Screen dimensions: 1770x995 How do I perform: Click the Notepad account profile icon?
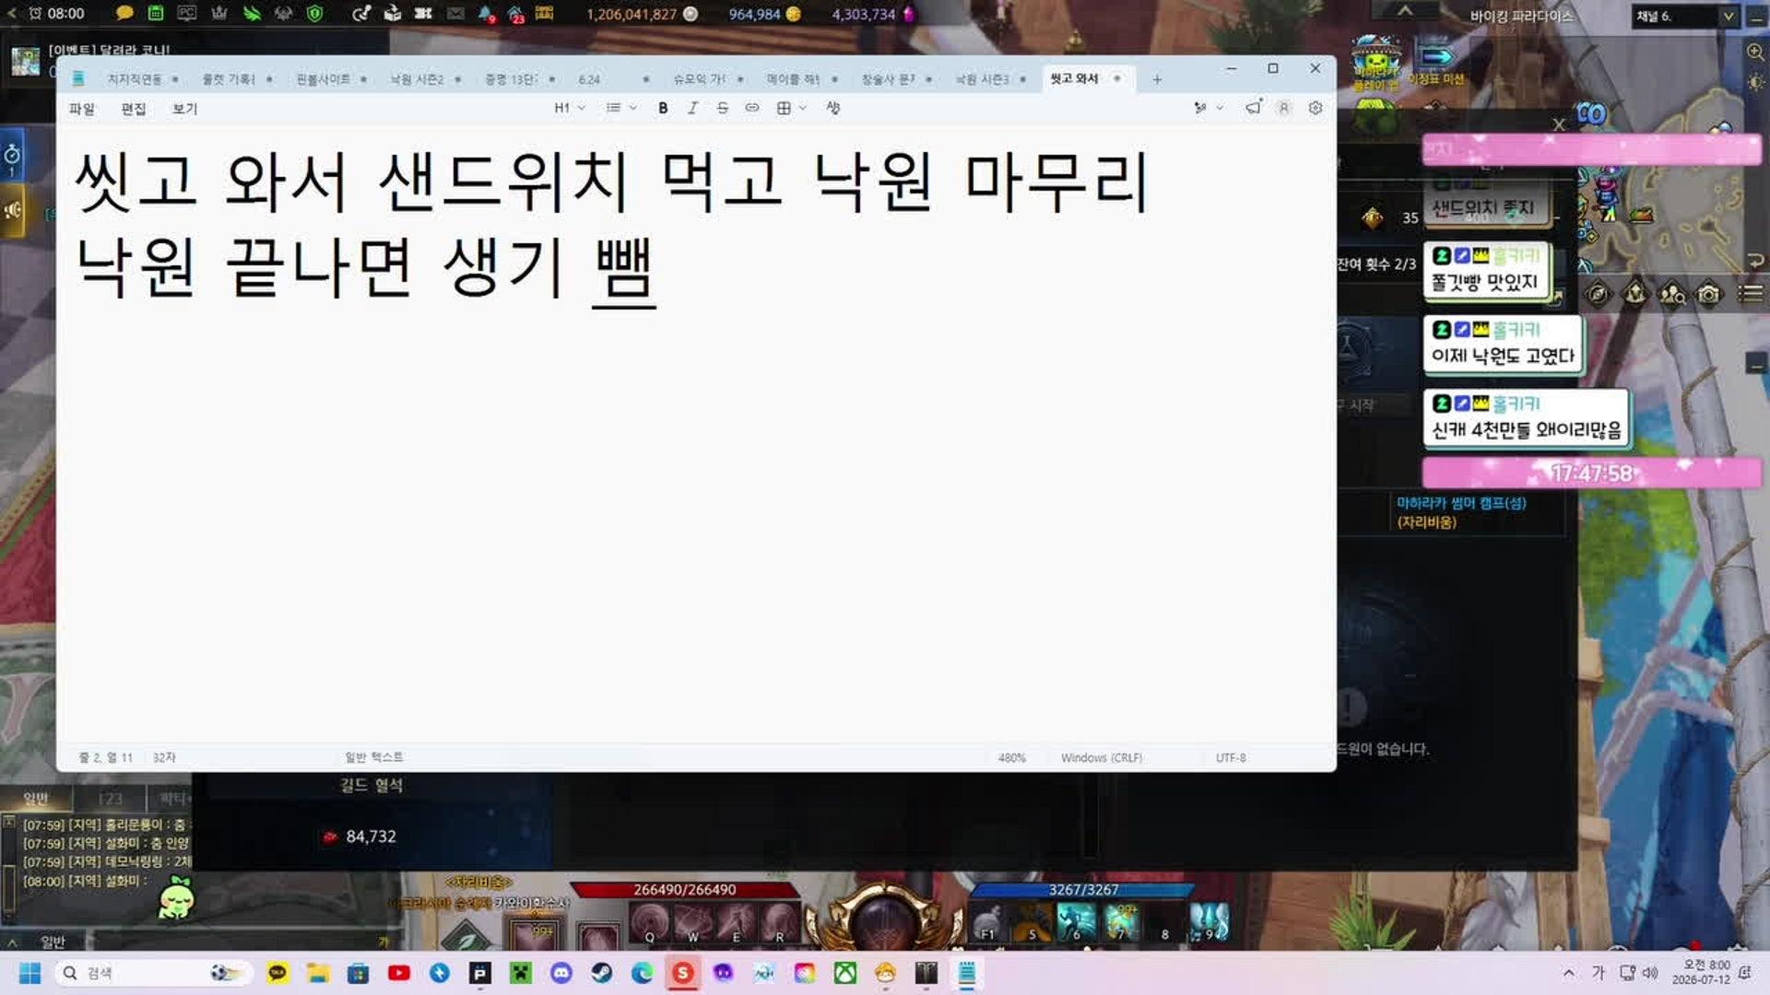[1283, 108]
